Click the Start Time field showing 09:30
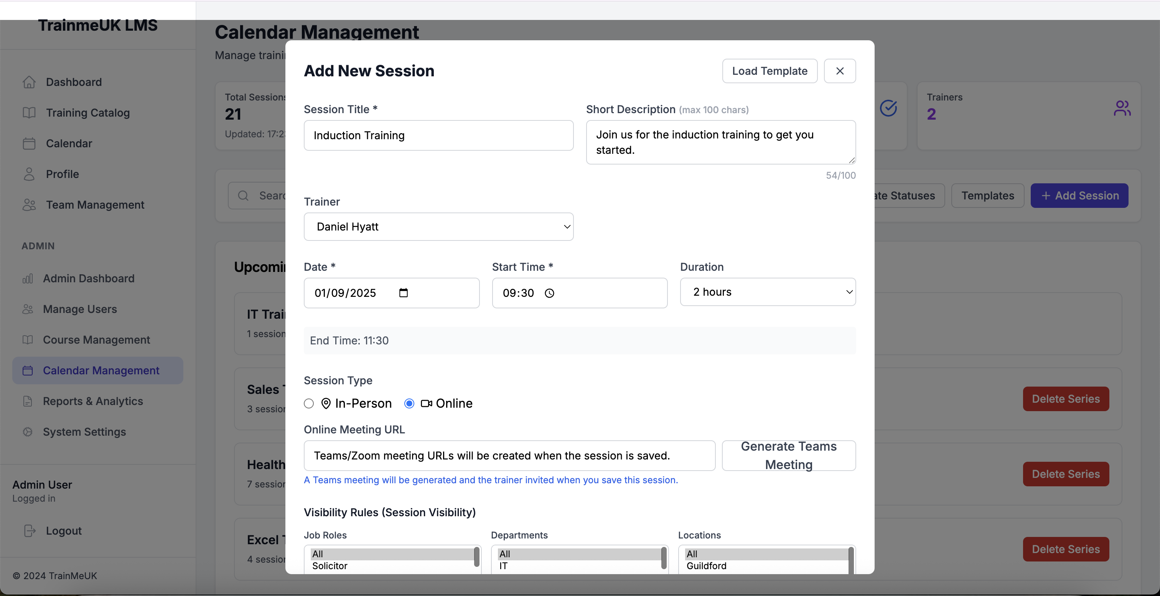This screenshot has height=596, width=1160. (x=579, y=293)
